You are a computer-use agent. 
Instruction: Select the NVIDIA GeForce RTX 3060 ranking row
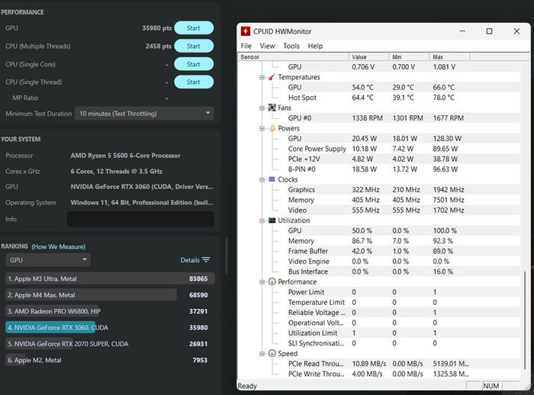pyautogui.click(x=111, y=328)
